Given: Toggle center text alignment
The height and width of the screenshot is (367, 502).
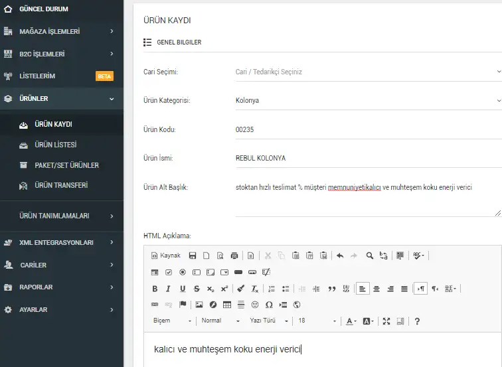Looking at the screenshot, I should pyautogui.click(x=376, y=289).
